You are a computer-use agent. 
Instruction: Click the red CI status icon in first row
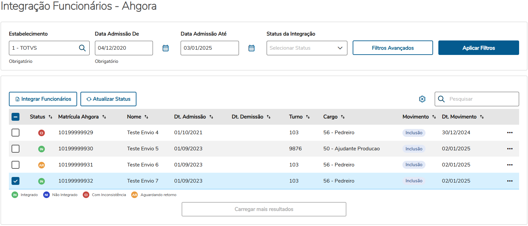click(x=42, y=133)
